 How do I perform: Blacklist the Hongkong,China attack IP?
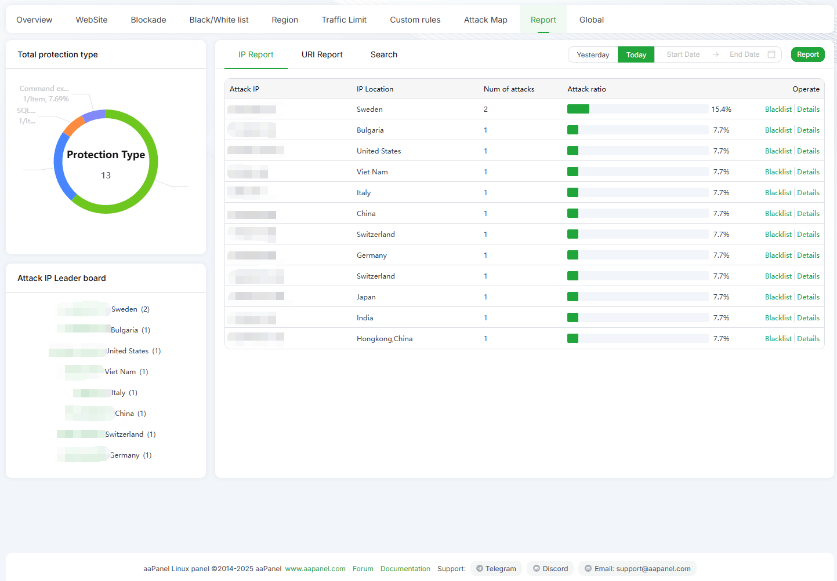778,339
